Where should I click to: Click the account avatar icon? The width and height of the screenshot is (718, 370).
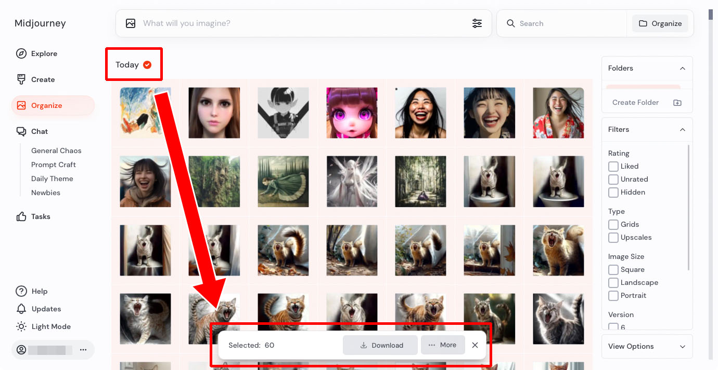21,350
